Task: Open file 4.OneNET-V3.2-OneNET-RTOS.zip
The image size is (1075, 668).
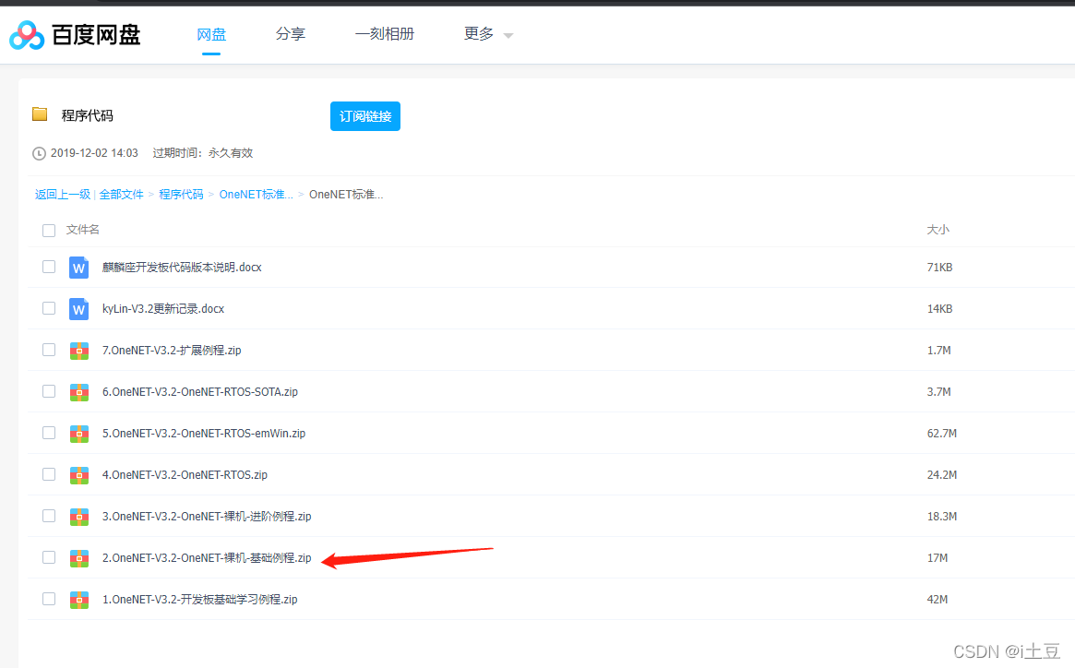Action: coord(185,475)
